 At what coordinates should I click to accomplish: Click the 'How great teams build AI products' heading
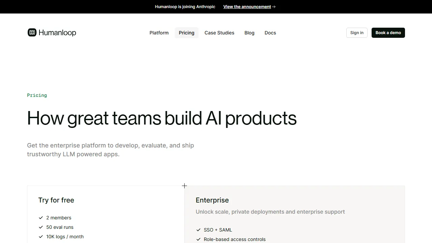(x=162, y=118)
